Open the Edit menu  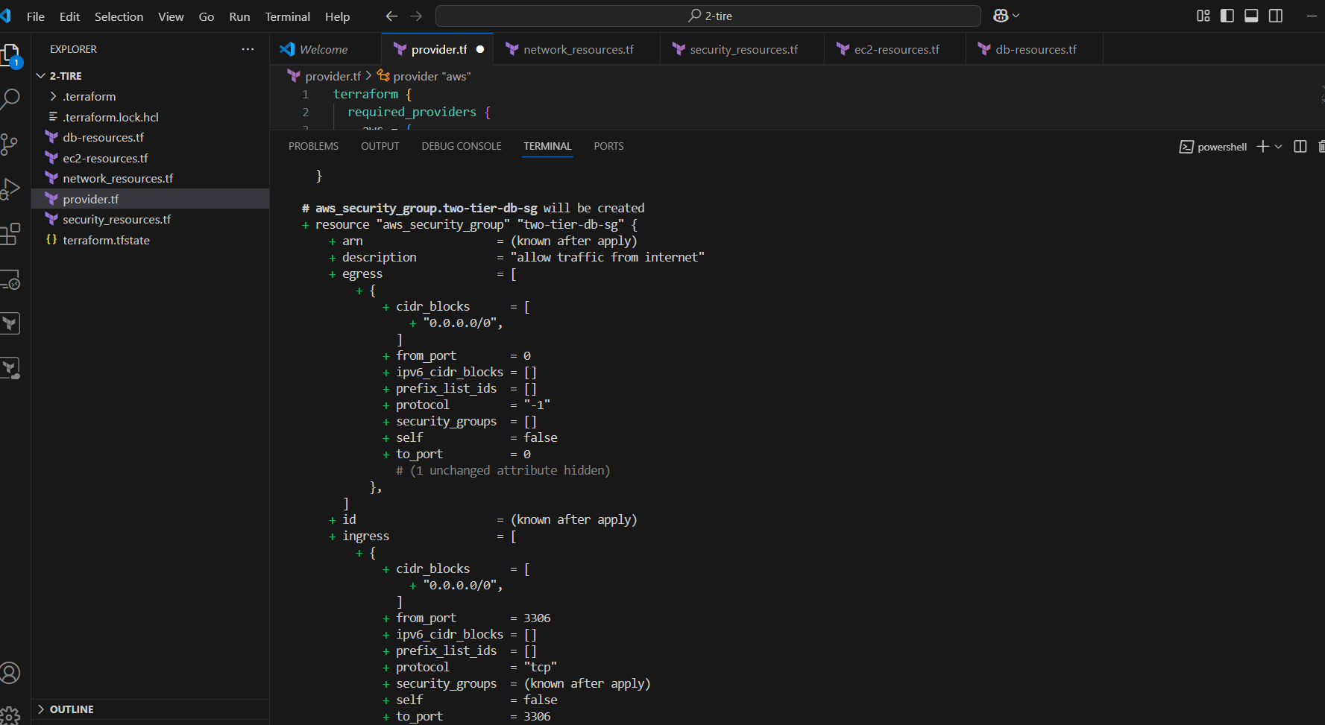[69, 16]
